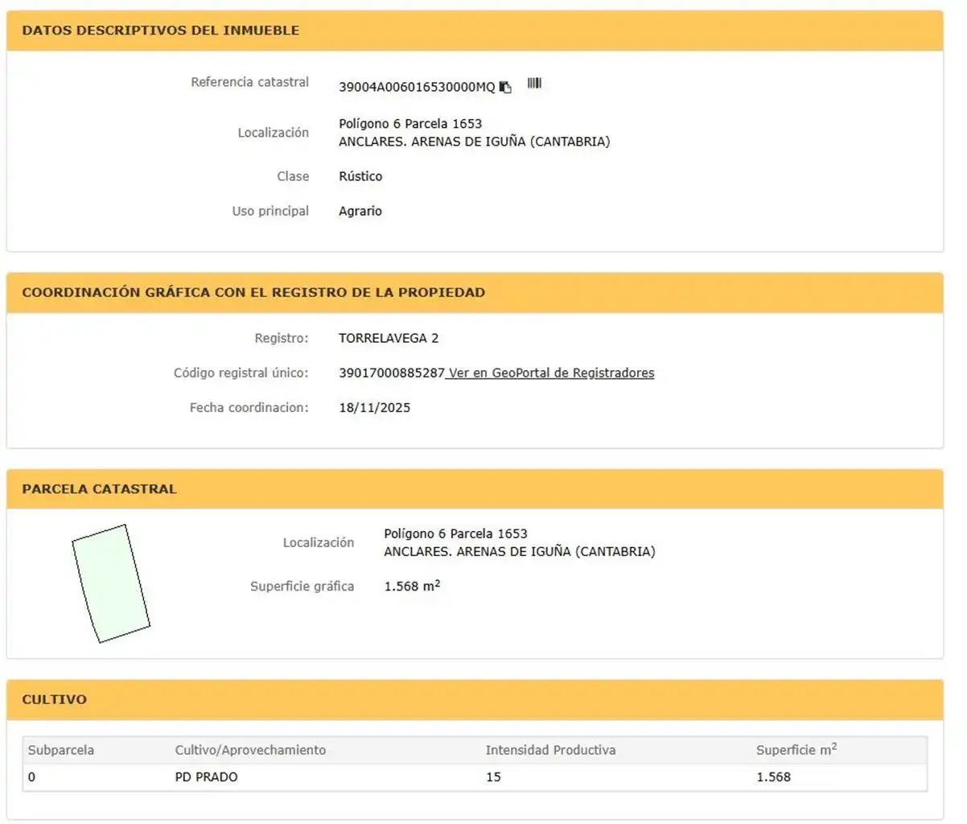The image size is (967, 824).
Task: Click the Intensidad Productiva value 15
Action: coord(493,777)
